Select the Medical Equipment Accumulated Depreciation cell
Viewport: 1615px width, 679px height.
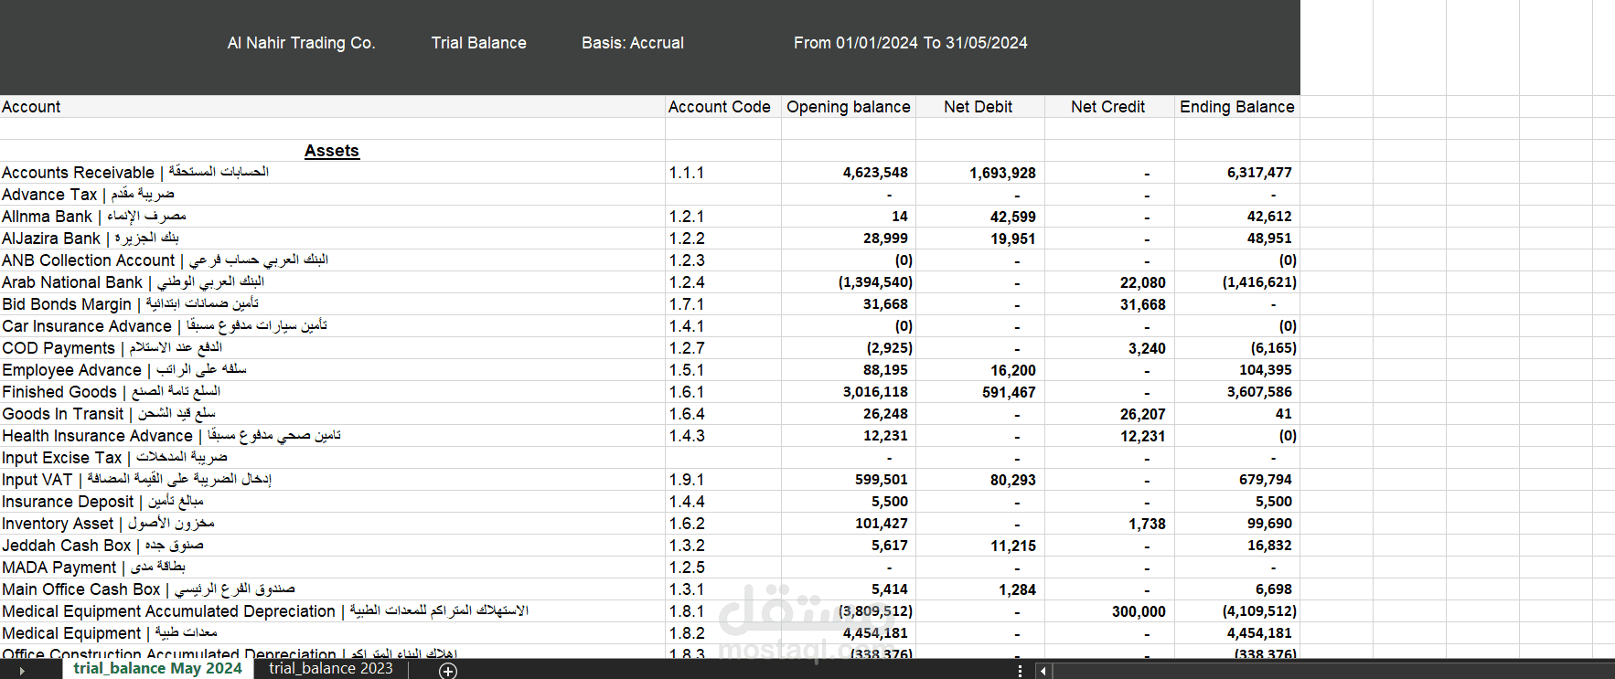332,611
